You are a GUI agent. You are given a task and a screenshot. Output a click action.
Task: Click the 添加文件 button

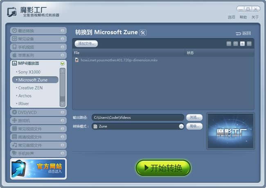pyautogui.click(x=86, y=44)
